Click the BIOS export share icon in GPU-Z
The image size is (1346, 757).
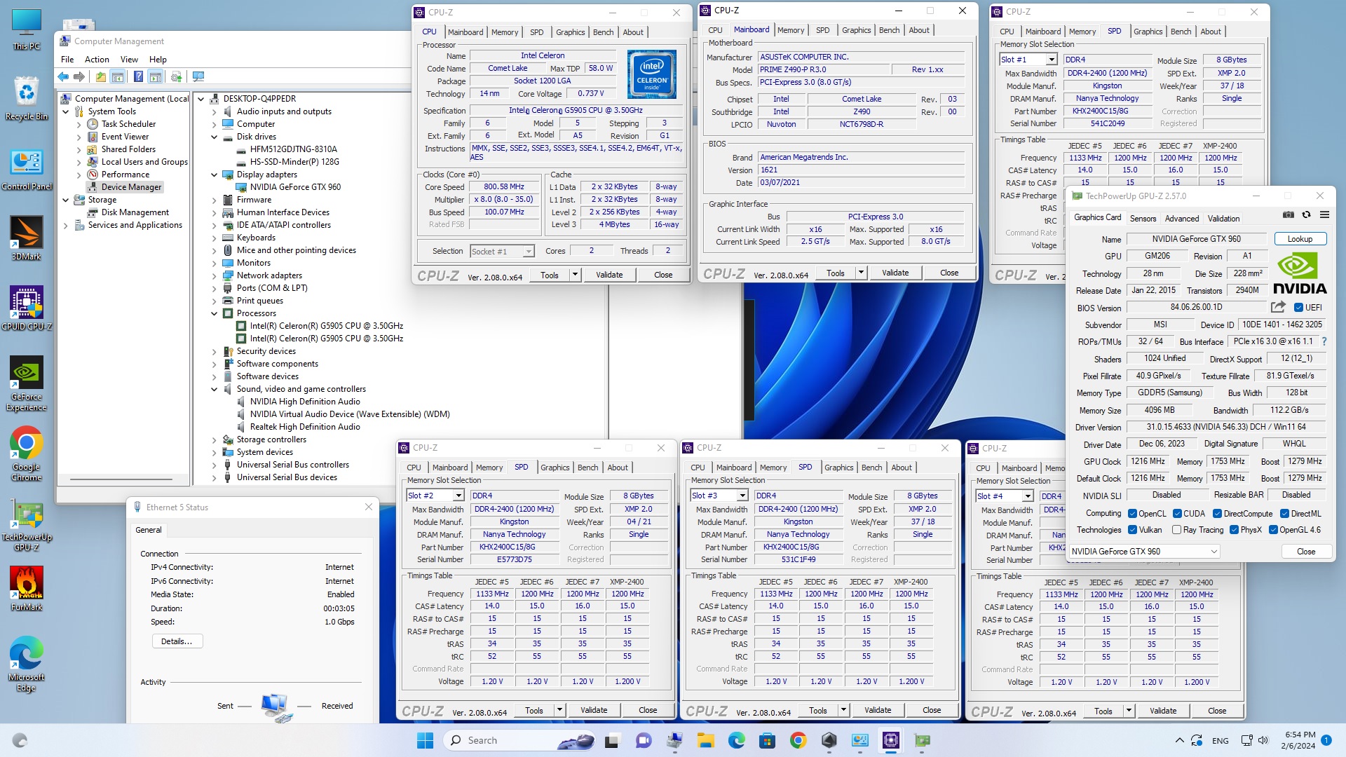(x=1278, y=307)
